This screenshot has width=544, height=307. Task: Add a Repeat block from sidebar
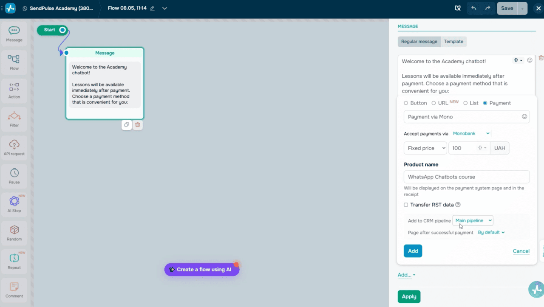(x=14, y=262)
